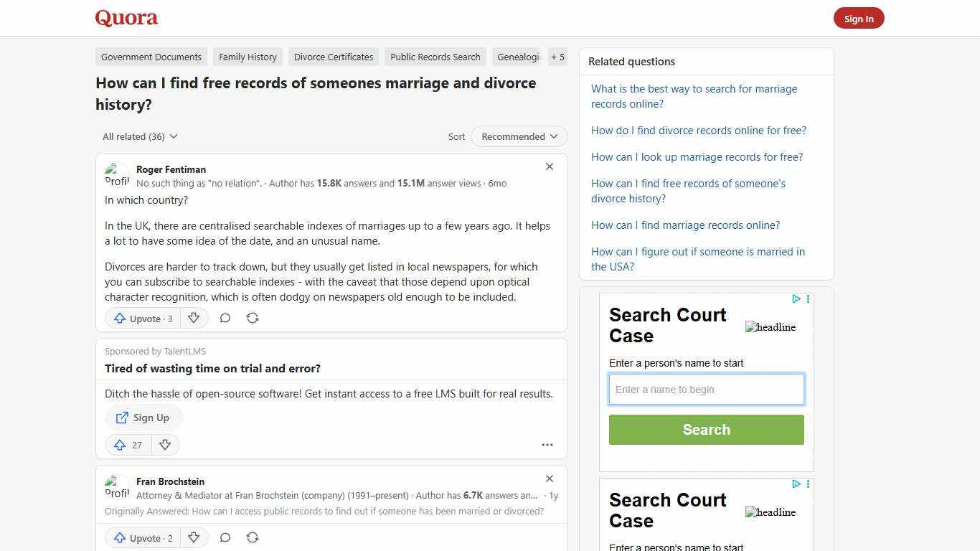
Task: Hide Roger Fentiman's answer with the X
Action: point(549,166)
